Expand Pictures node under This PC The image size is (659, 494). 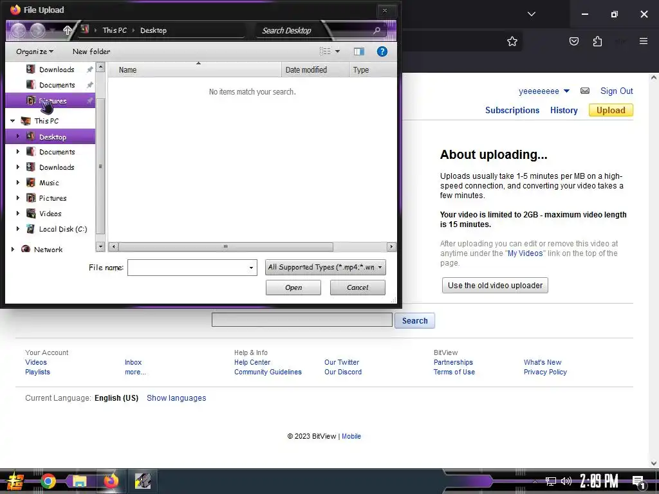pos(17,198)
